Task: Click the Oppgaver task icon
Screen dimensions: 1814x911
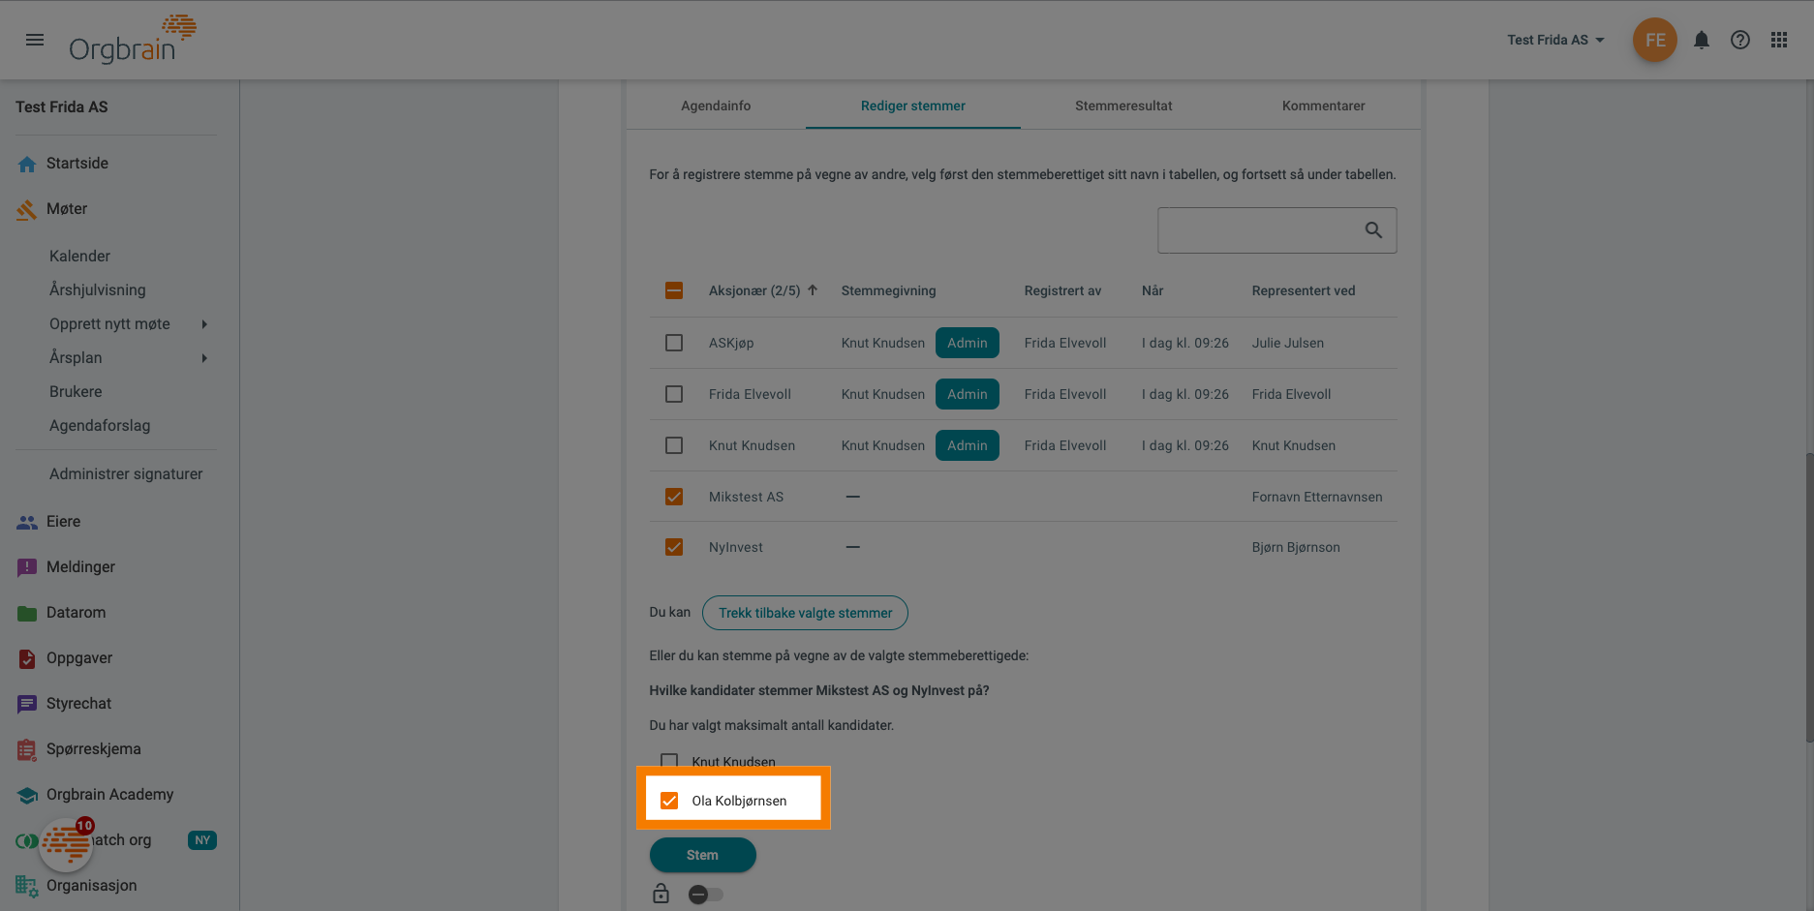Action: (x=27, y=658)
